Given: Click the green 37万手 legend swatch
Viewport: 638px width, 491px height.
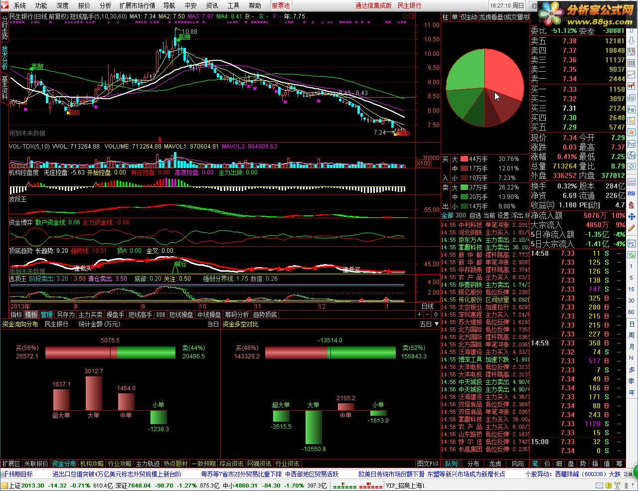Looking at the screenshot, I should pyautogui.click(x=464, y=187).
